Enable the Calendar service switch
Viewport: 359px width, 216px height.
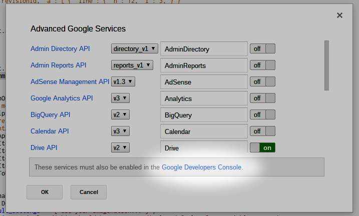tap(262, 131)
